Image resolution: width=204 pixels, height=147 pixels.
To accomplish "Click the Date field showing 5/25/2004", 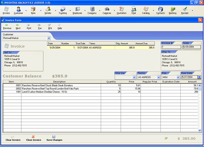I will pos(192,47).
